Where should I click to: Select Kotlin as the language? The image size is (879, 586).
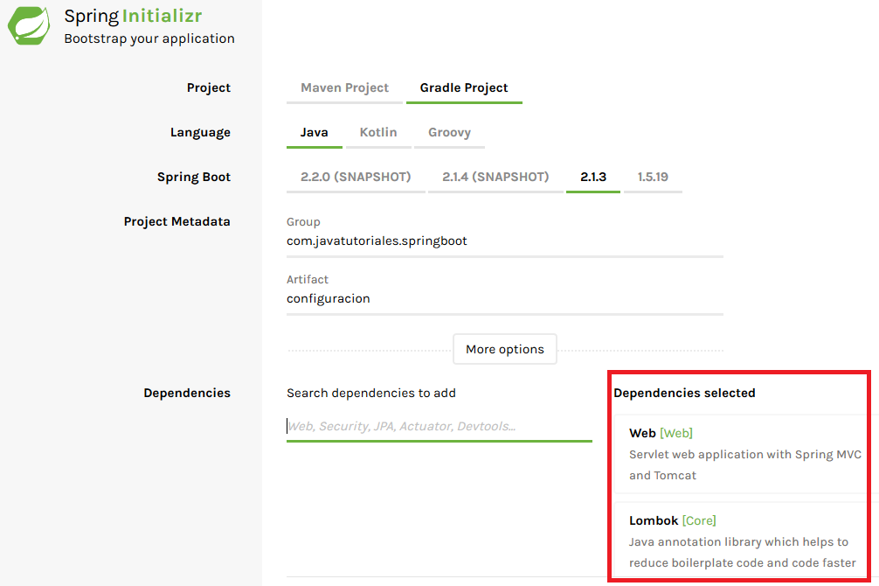(378, 132)
